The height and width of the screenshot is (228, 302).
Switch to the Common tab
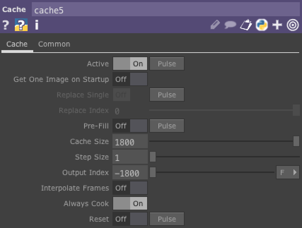[x=54, y=44]
